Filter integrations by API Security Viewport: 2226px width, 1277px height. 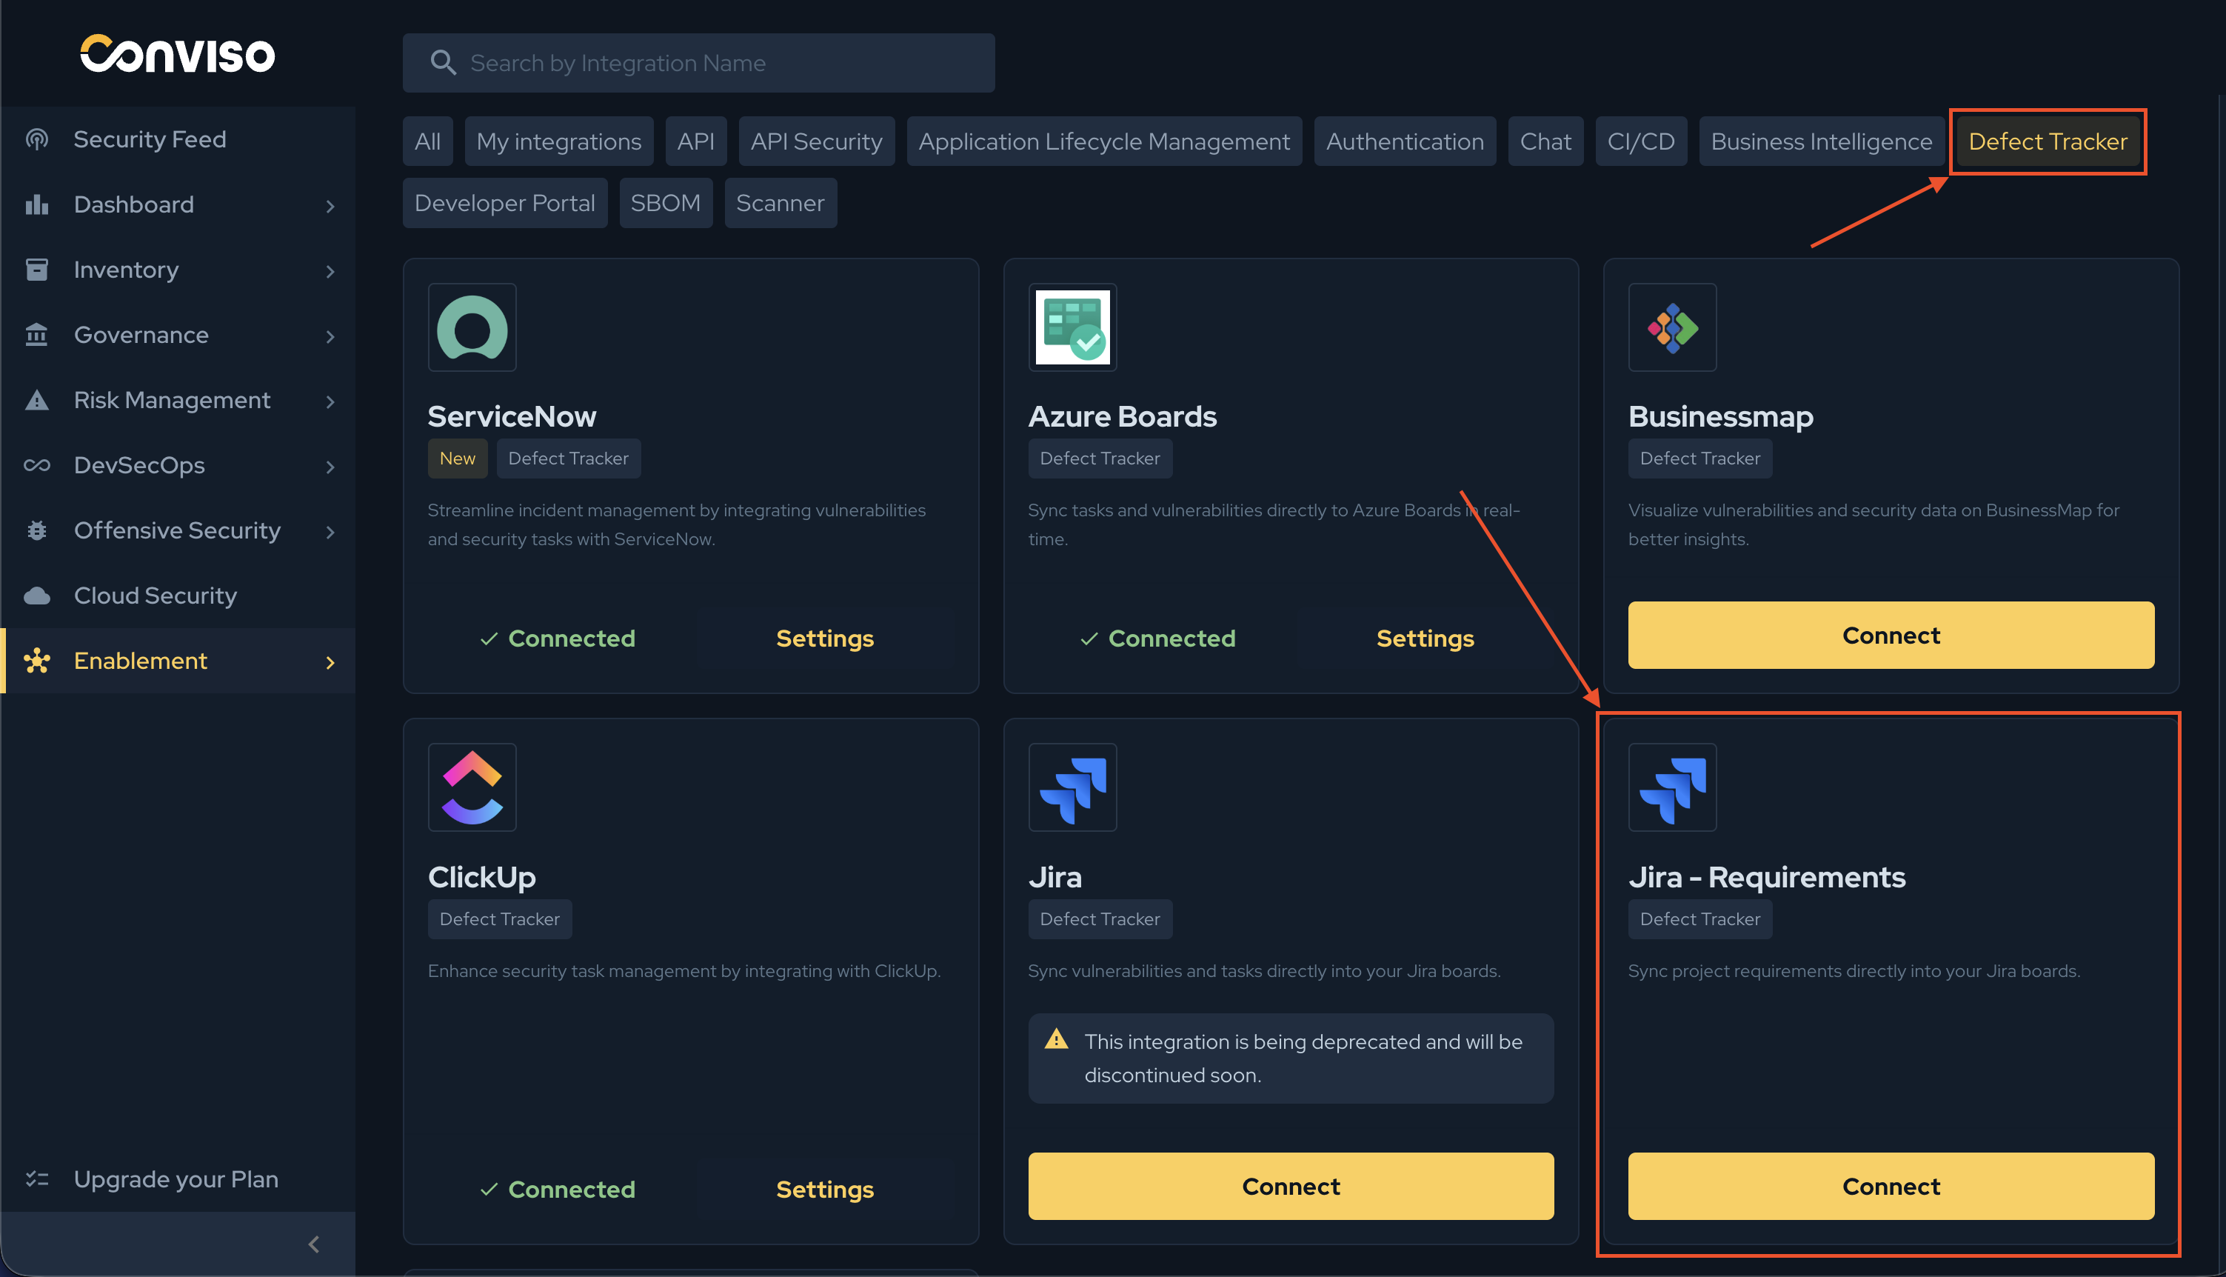pyautogui.click(x=816, y=141)
